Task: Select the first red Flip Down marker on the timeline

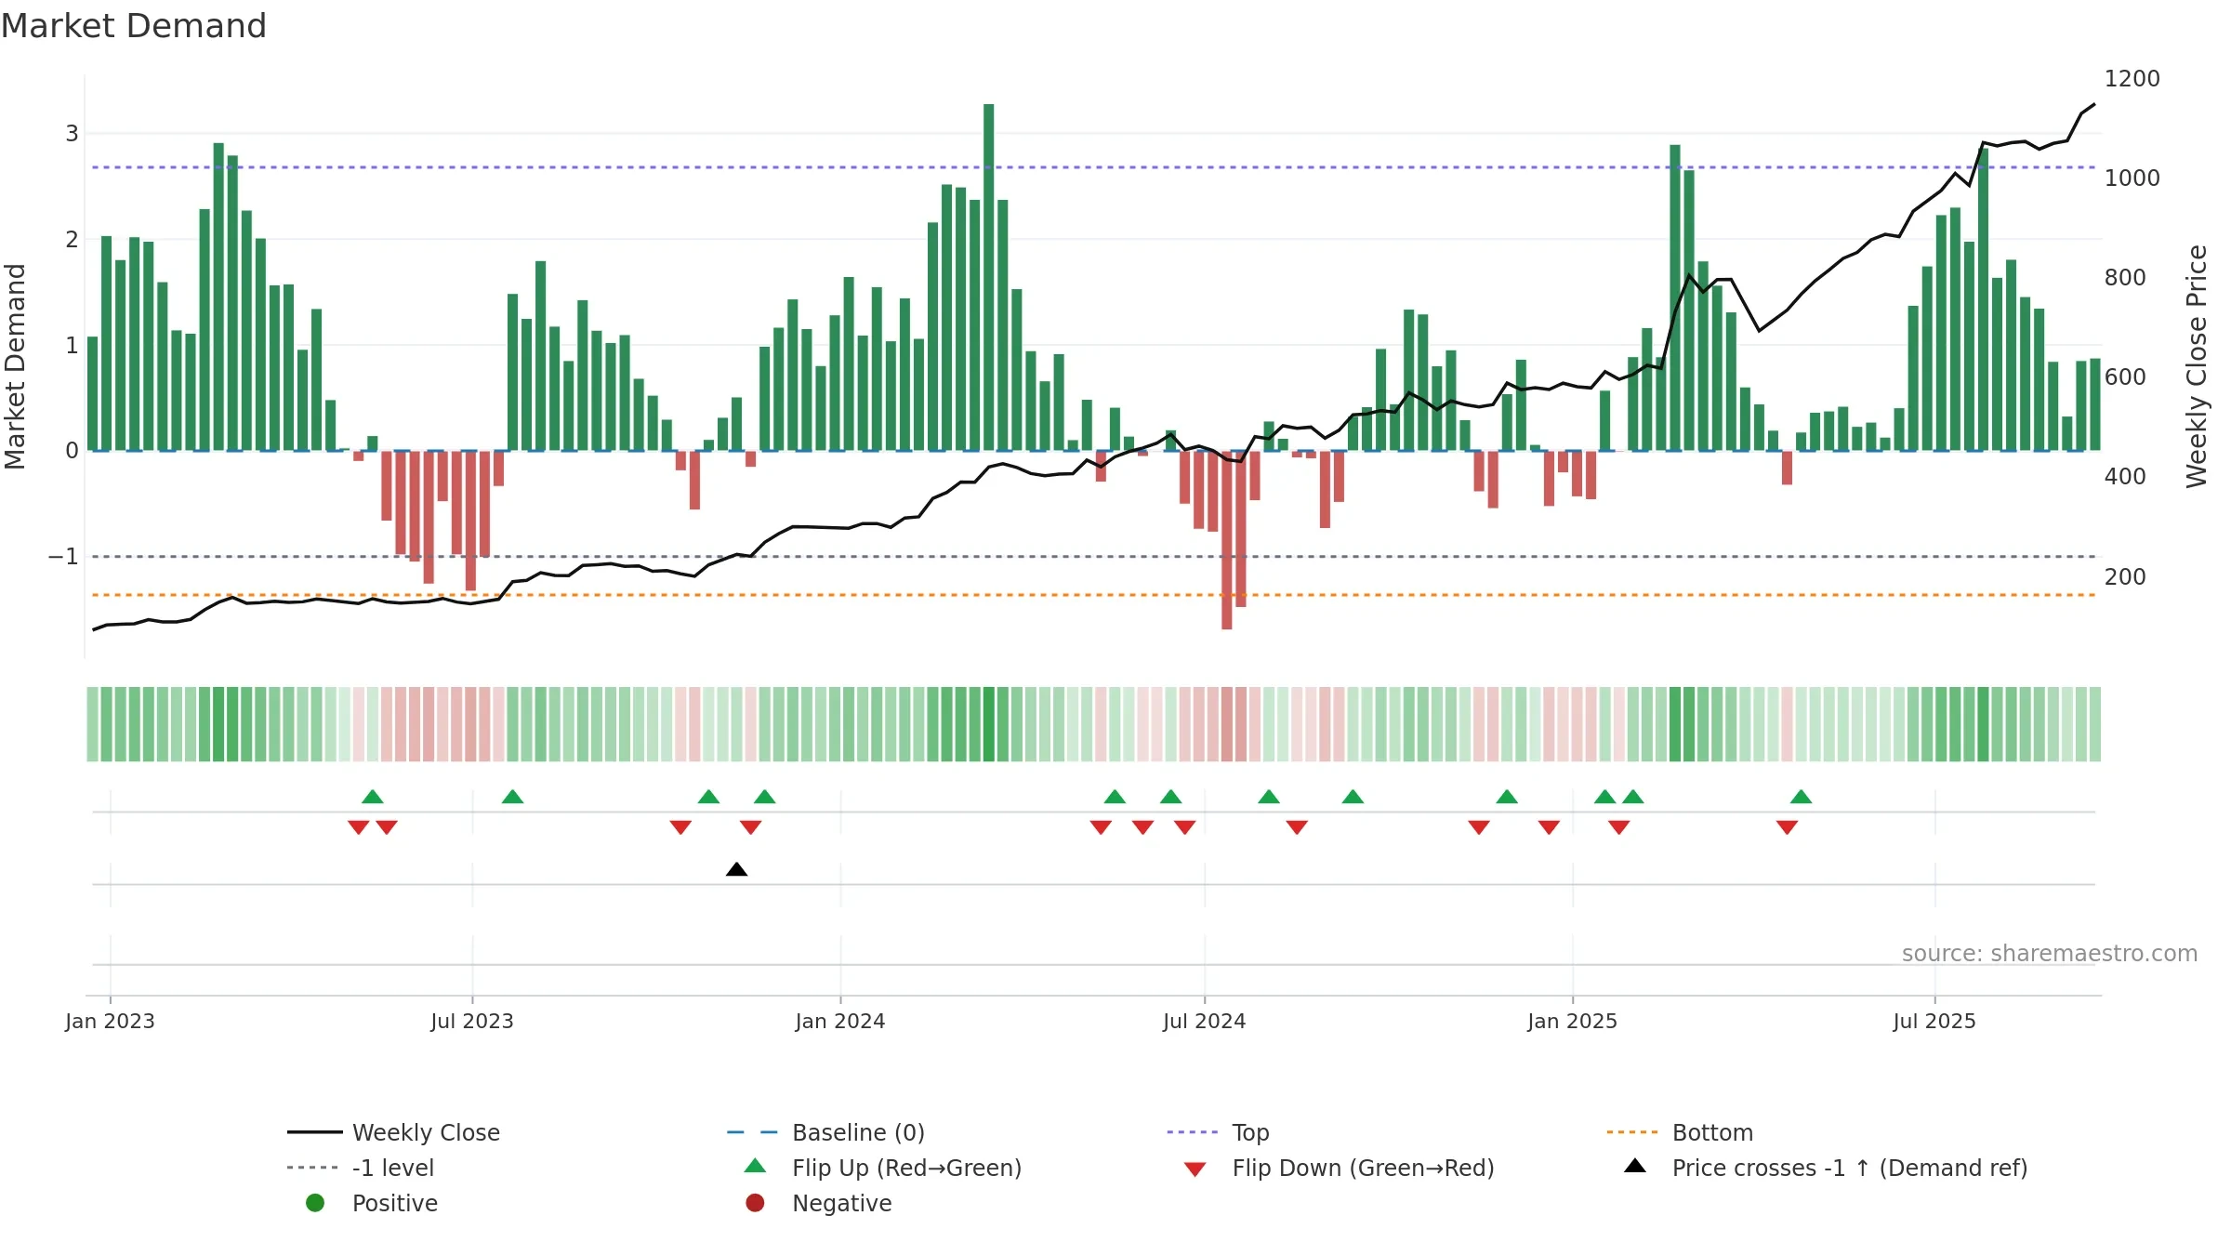Action: (x=359, y=827)
